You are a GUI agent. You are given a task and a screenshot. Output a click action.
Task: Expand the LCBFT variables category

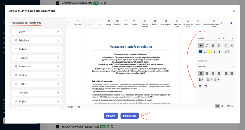(x=37, y=84)
